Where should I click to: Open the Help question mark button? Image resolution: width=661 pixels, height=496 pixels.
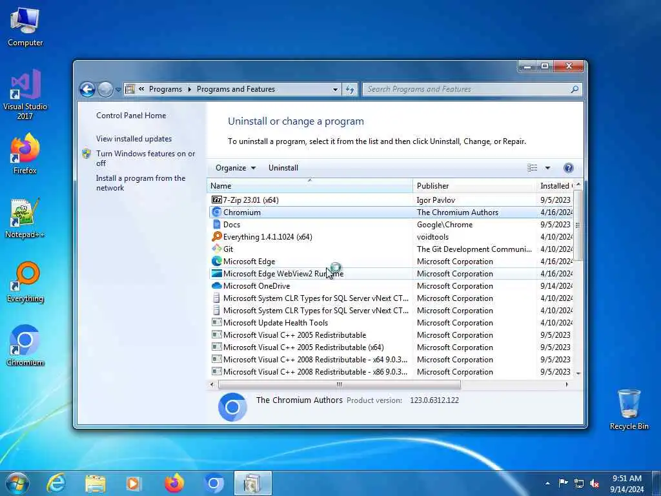coord(568,168)
